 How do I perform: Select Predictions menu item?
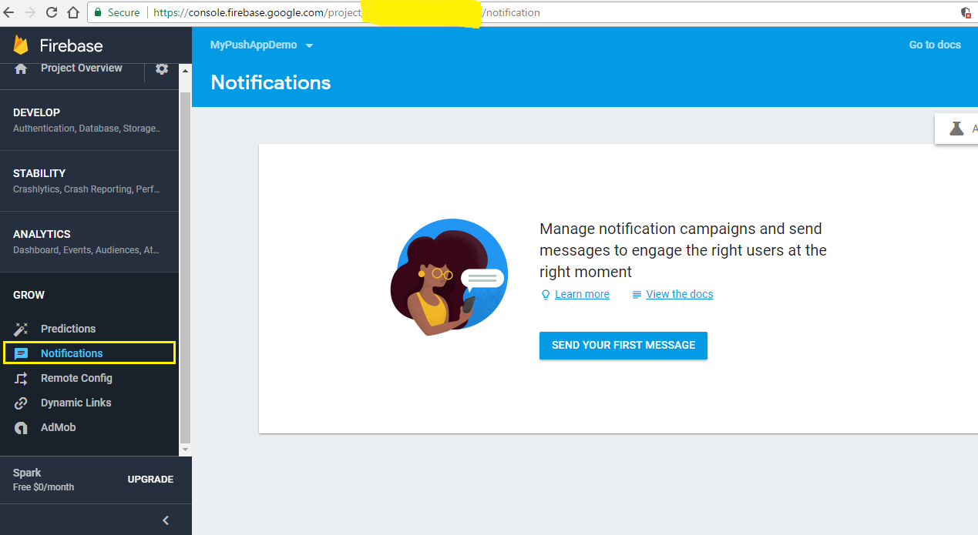[x=89, y=329]
